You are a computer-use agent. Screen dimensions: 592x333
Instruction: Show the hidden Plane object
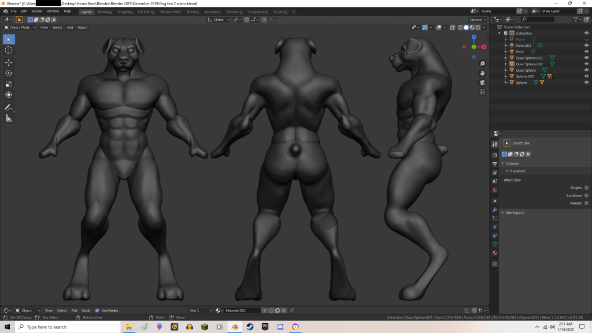[586, 39]
